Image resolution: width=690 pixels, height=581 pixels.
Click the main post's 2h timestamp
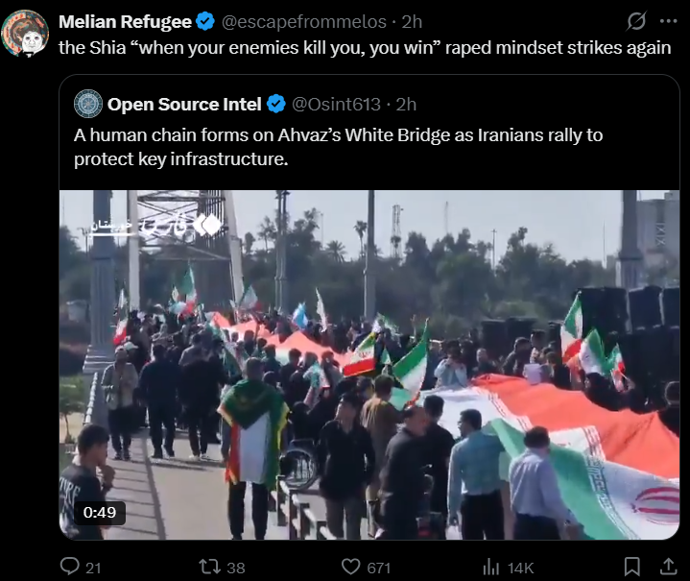412,21
